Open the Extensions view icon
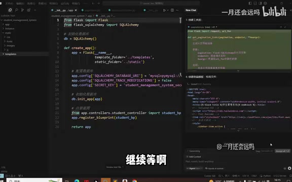Image resolution: width=292 pixels, height=182 pixels. tap(28, 10)
